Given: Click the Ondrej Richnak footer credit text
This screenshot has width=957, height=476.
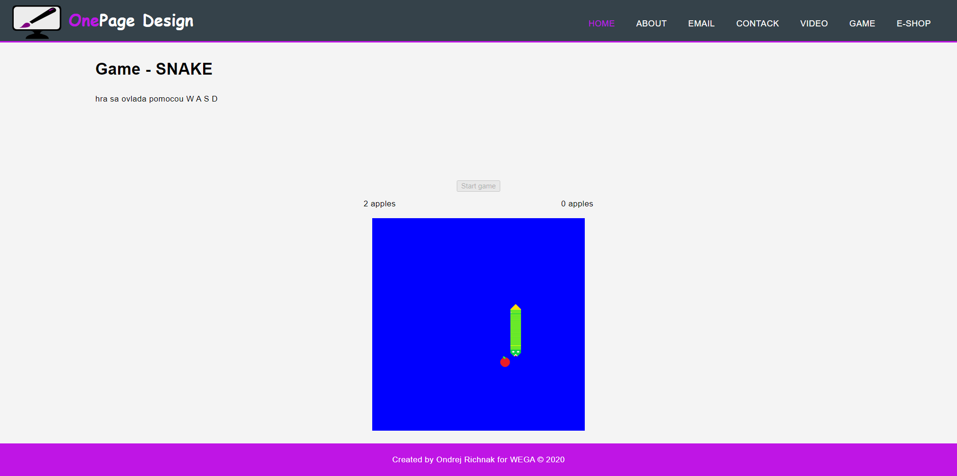Looking at the screenshot, I should pos(478,459).
